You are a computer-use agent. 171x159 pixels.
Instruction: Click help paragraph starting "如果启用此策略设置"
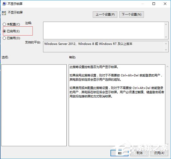click(116, 77)
